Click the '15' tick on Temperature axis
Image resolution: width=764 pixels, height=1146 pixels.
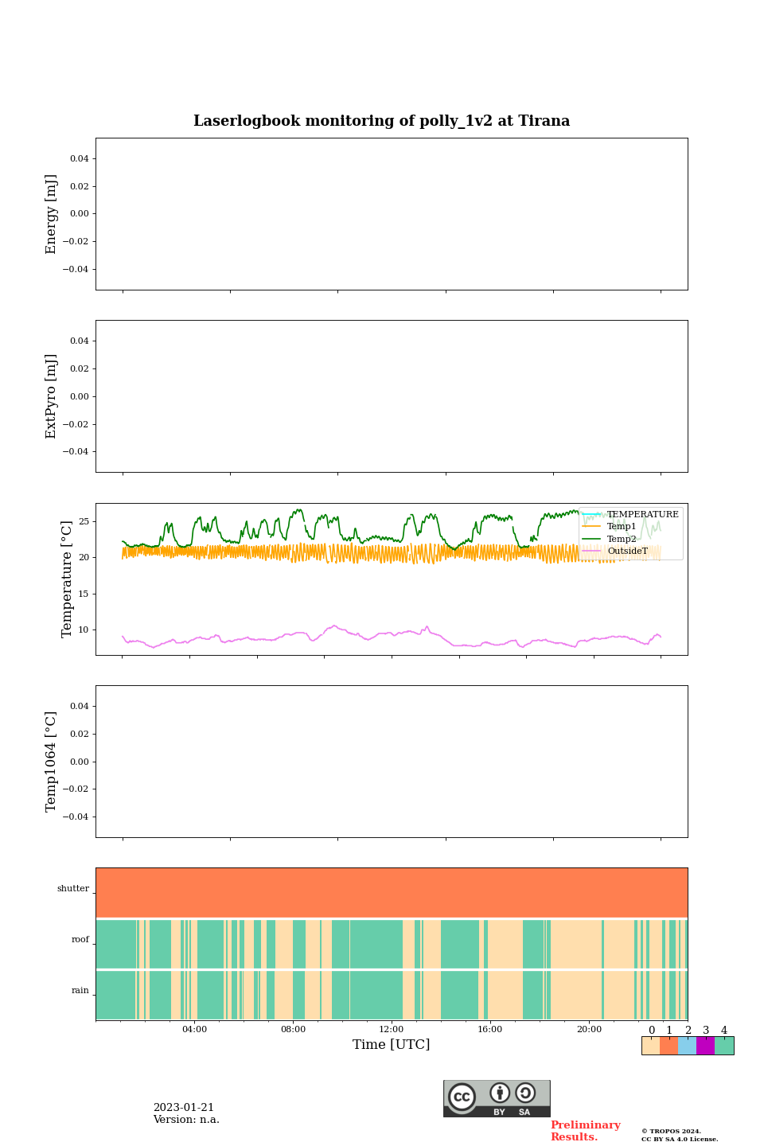[x=84, y=594]
